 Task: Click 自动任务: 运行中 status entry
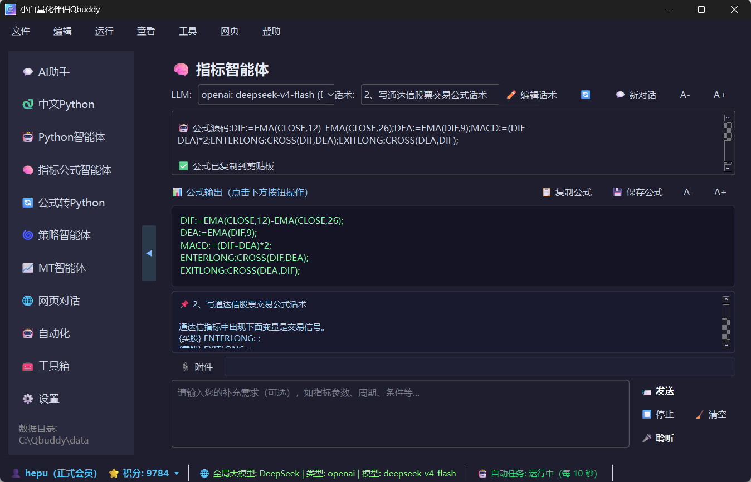click(538, 474)
